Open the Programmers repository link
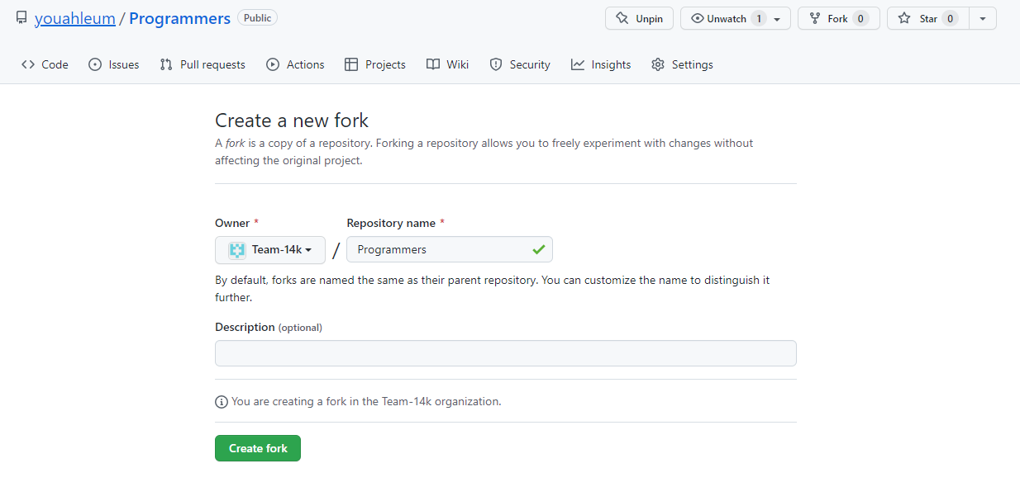This screenshot has height=482, width=1020. [179, 18]
